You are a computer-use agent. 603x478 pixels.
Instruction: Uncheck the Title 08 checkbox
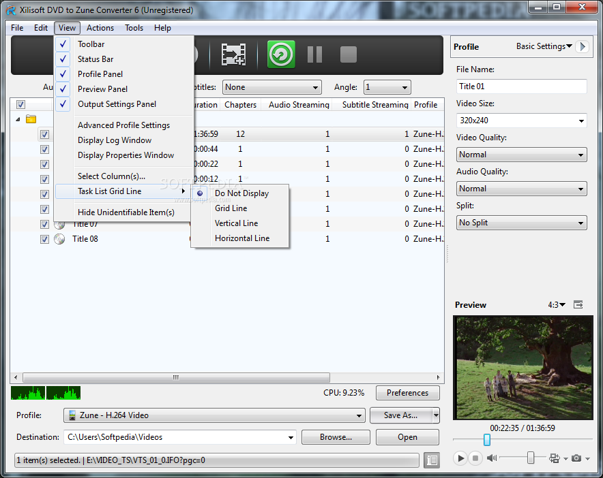44,239
